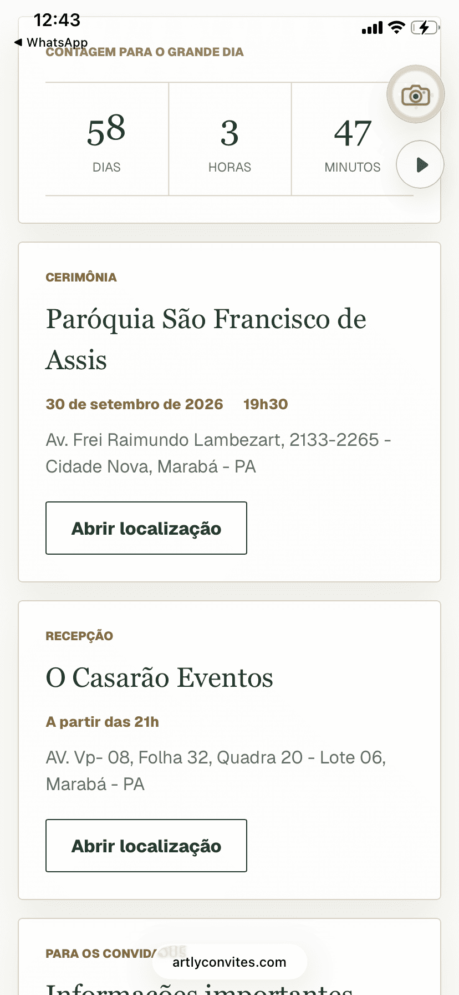Tap the floating camera icon button
The image size is (459, 995).
(416, 94)
